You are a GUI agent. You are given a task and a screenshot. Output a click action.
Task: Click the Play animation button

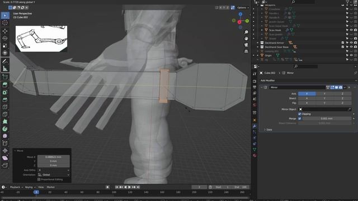click(x=129, y=187)
